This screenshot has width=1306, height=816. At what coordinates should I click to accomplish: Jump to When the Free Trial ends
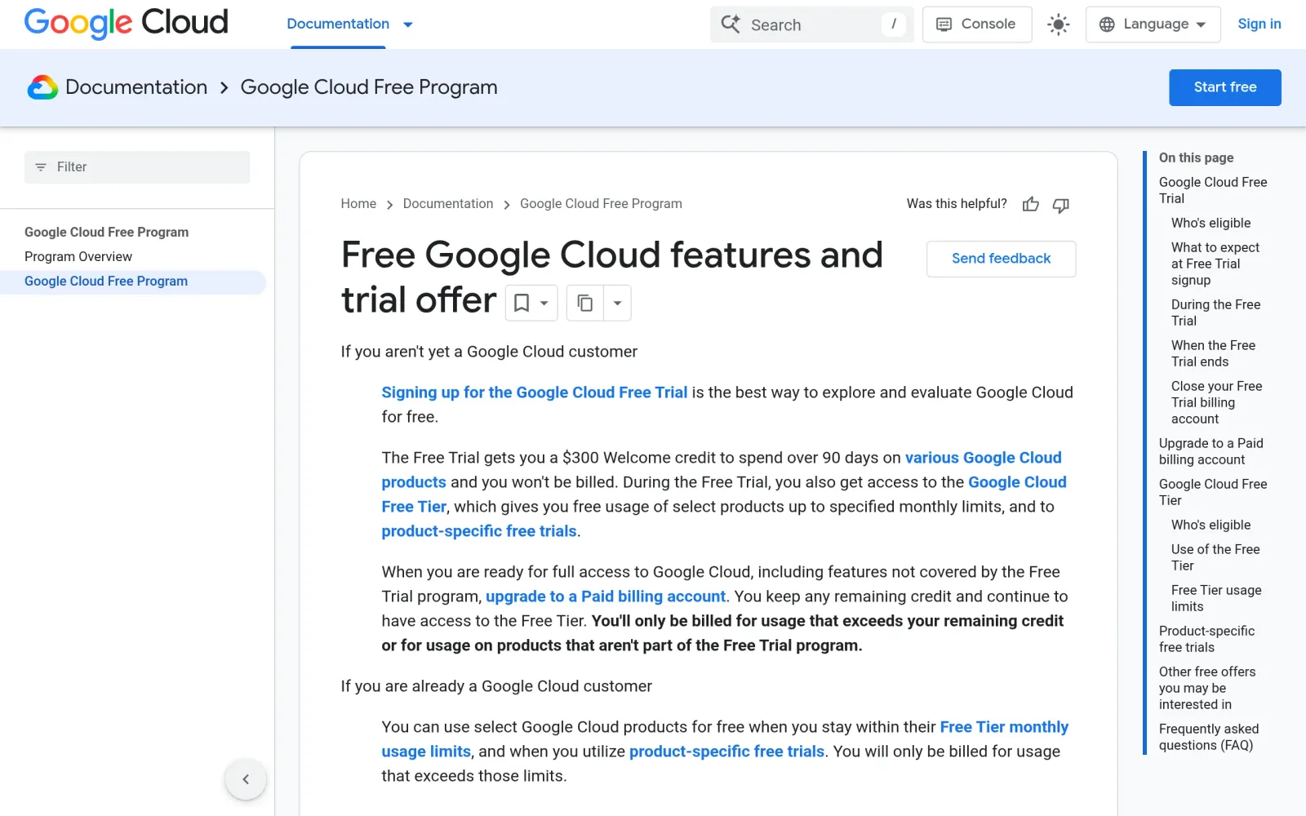pos(1213,353)
